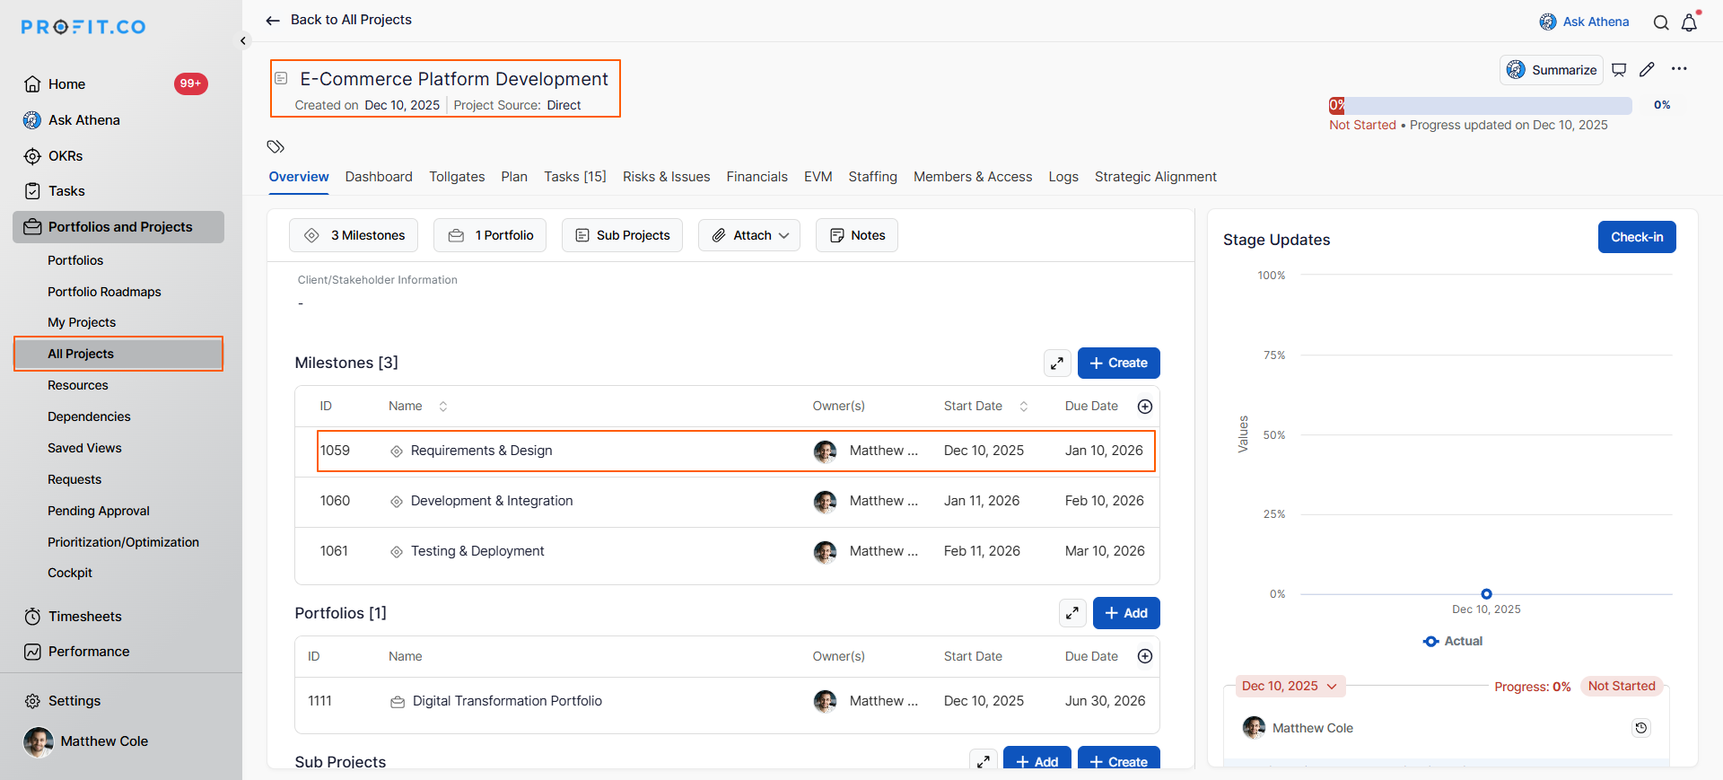This screenshot has width=1723, height=780.
Task: Click the history icon in Matthew Cole's check-in
Action: click(1640, 728)
